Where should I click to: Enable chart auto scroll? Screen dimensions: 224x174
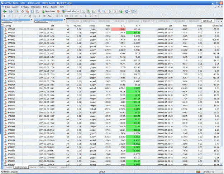110,11
